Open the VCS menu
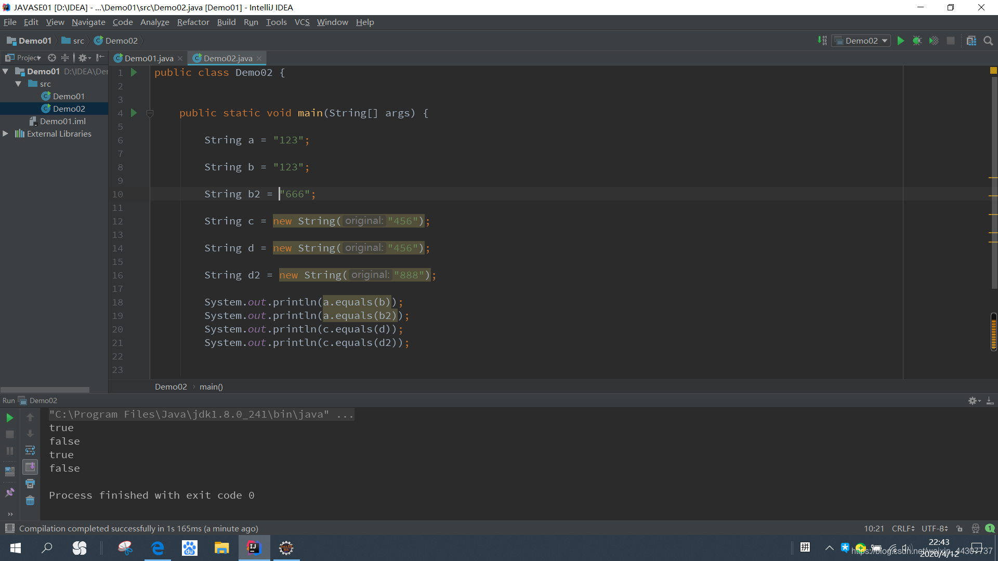Image resolution: width=998 pixels, height=561 pixels. click(302, 22)
